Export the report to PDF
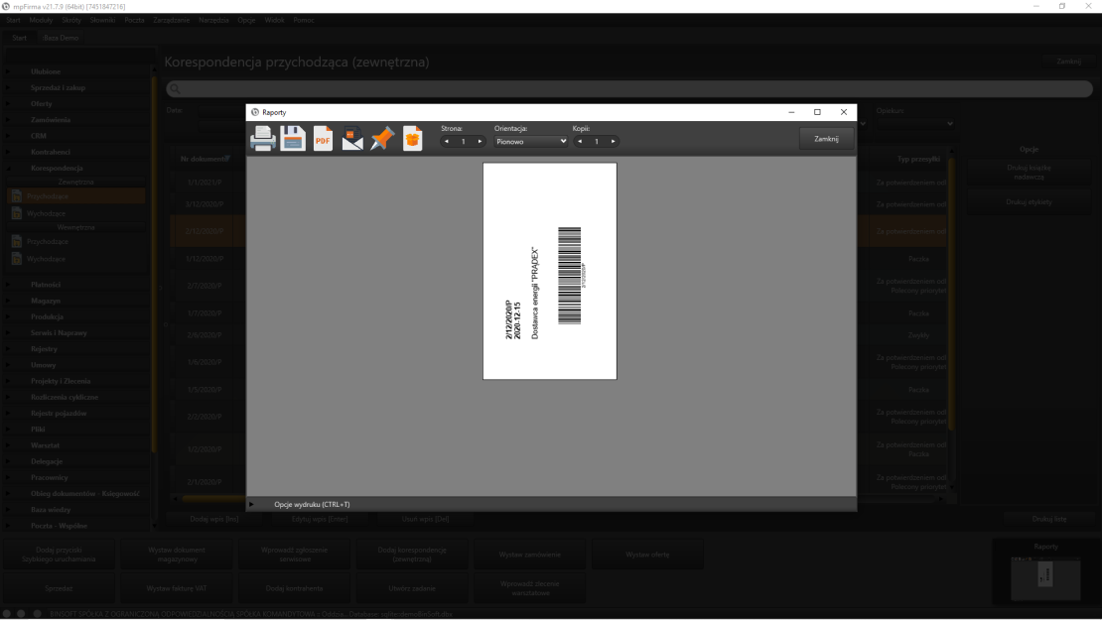This screenshot has height=620, width=1102. [323, 139]
